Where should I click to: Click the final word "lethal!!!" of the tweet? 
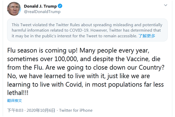(18, 93)
